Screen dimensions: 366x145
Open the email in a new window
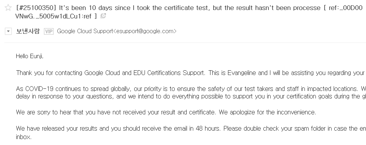tap(103, 16)
